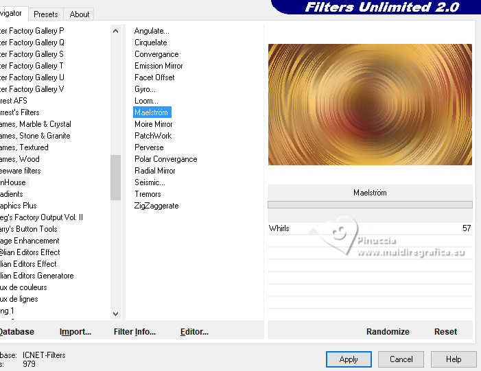
Task: Select Graphics Plus category
Action: click(18, 206)
